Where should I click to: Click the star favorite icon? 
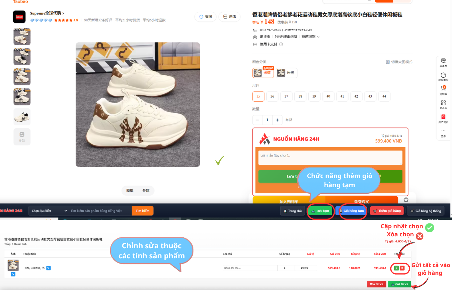click(406, 200)
